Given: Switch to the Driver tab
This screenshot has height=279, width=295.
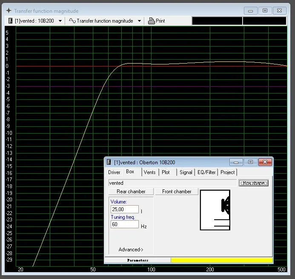Looking at the screenshot, I should tap(114, 172).
